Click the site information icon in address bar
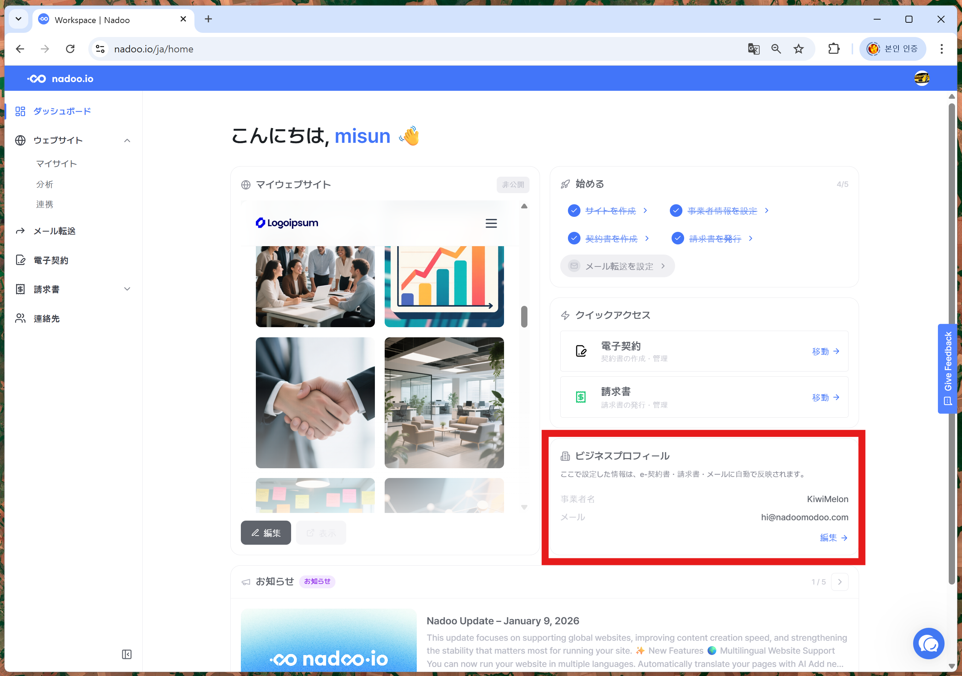This screenshot has width=962, height=676. [100, 49]
